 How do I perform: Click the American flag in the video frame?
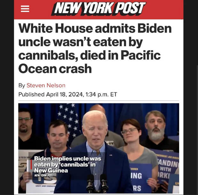[x=69, y=123]
